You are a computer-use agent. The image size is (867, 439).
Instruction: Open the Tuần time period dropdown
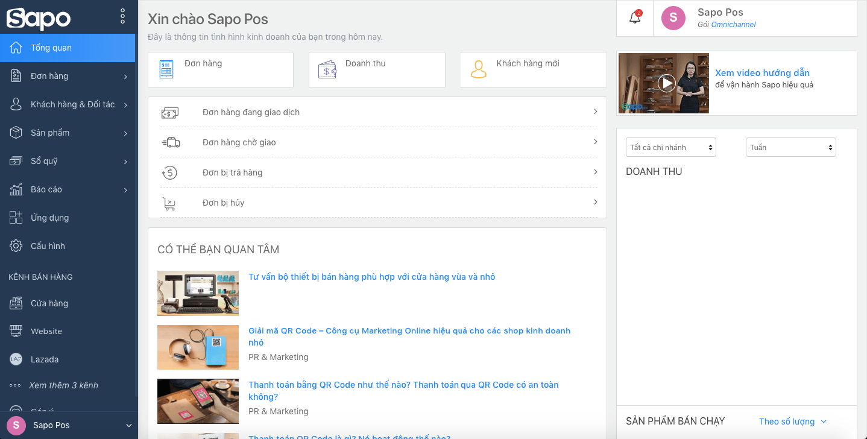(790, 148)
